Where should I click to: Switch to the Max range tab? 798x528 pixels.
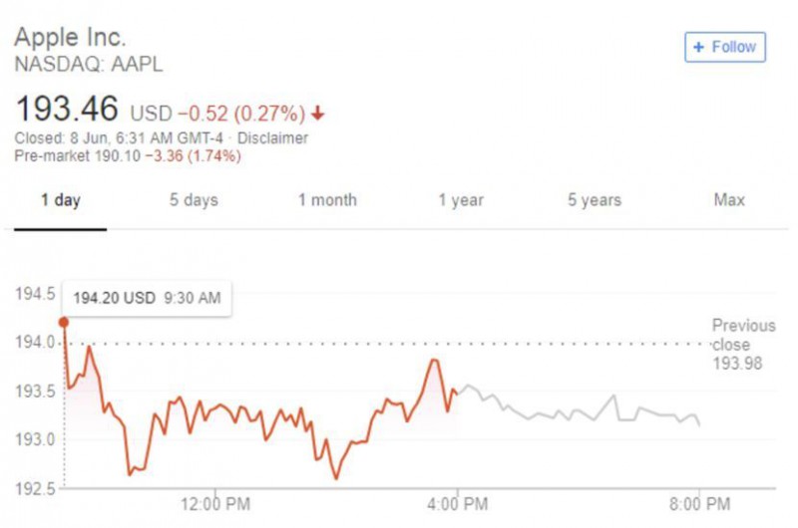729,200
